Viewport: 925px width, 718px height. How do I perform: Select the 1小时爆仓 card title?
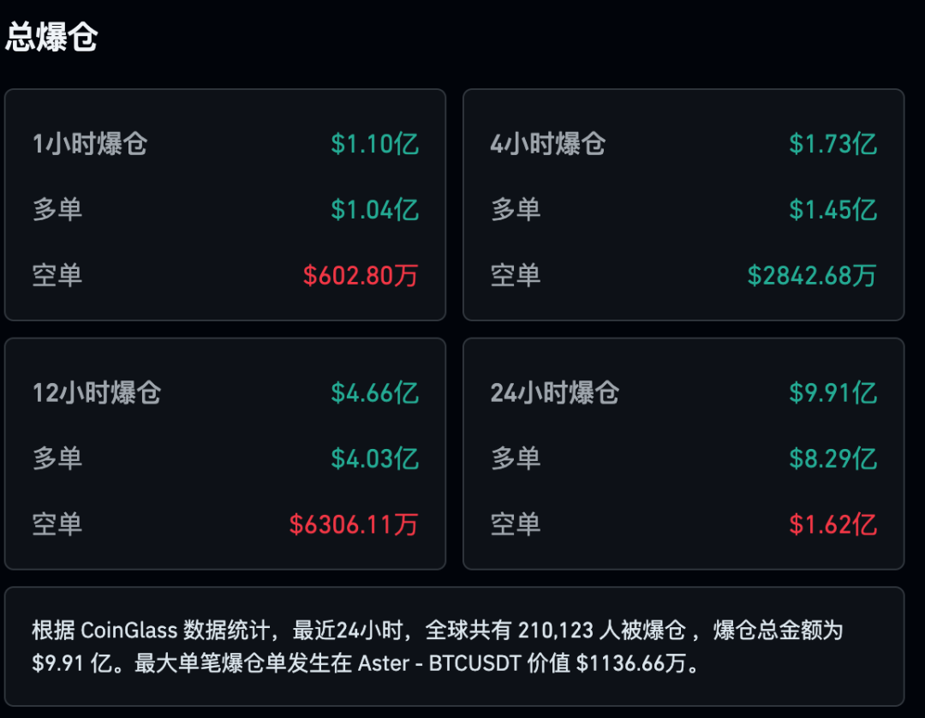click(90, 144)
